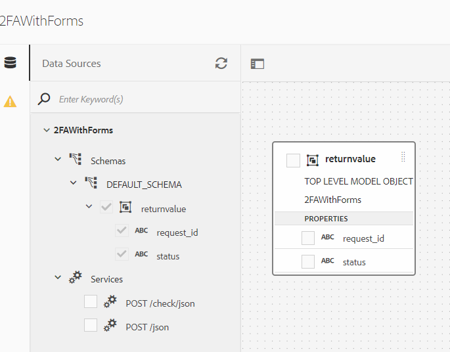Collapse the DEFAULT_SCHEMA node
450x352 pixels.
[74, 184]
